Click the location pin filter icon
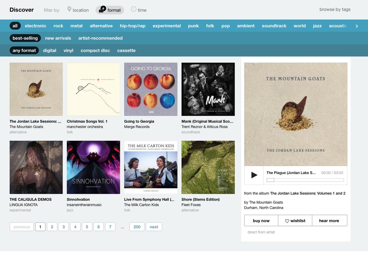The height and width of the screenshot is (256, 368). point(69,10)
